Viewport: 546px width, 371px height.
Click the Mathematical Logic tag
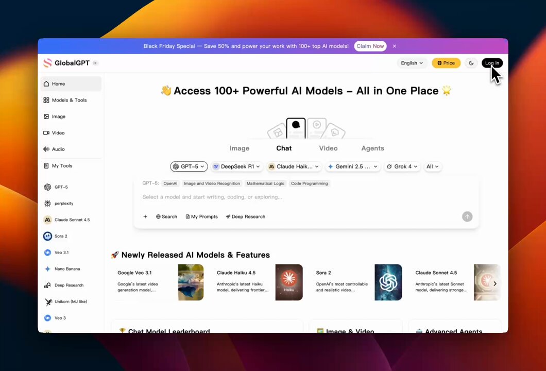[265, 183]
